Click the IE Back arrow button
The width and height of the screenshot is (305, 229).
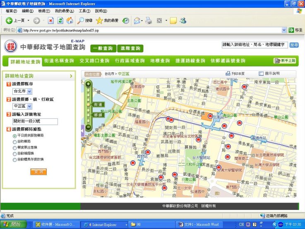(x=9, y=20)
